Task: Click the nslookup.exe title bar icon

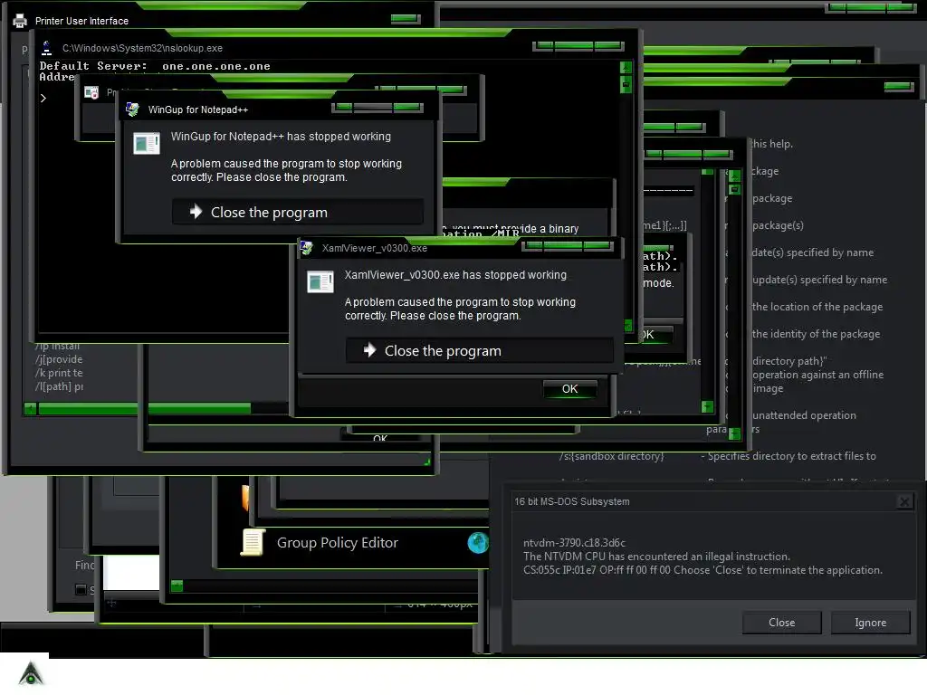Action: click(x=47, y=48)
